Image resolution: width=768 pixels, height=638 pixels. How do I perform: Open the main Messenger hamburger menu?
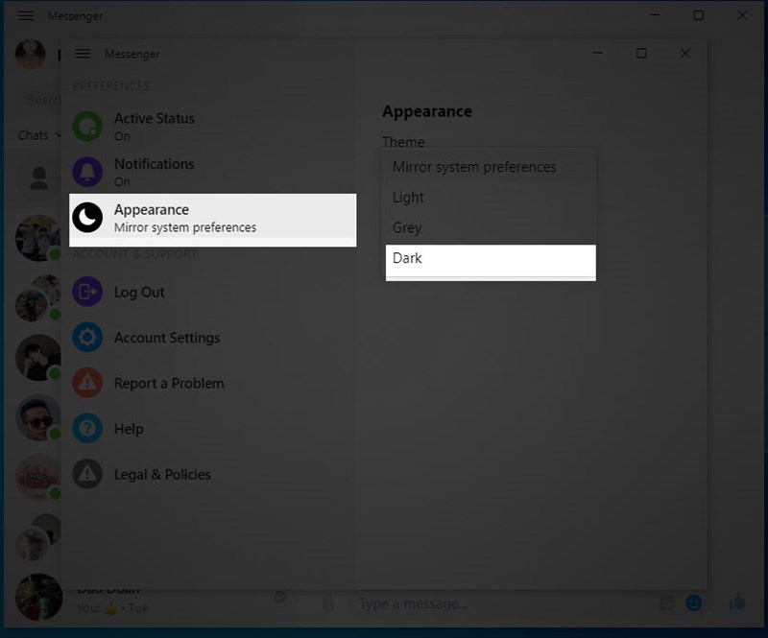coord(25,15)
